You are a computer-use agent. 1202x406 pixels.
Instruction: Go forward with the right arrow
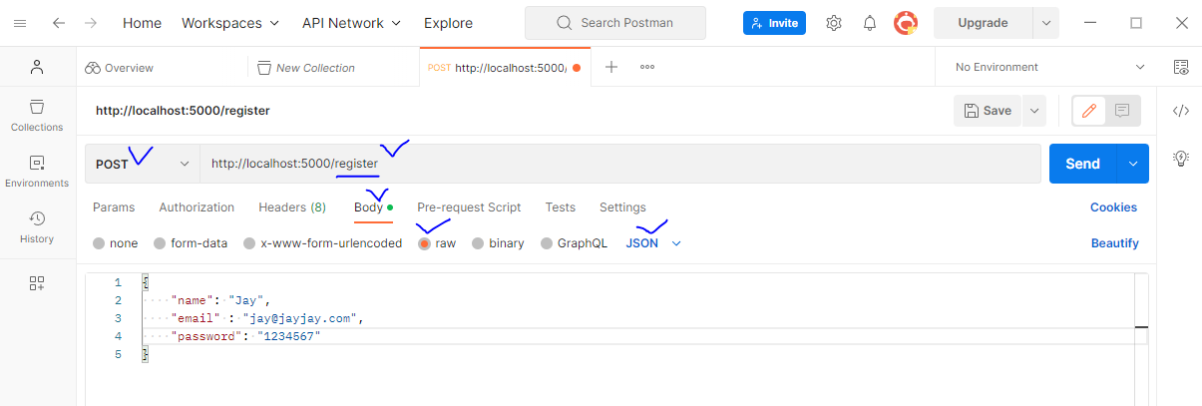[92, 23]
